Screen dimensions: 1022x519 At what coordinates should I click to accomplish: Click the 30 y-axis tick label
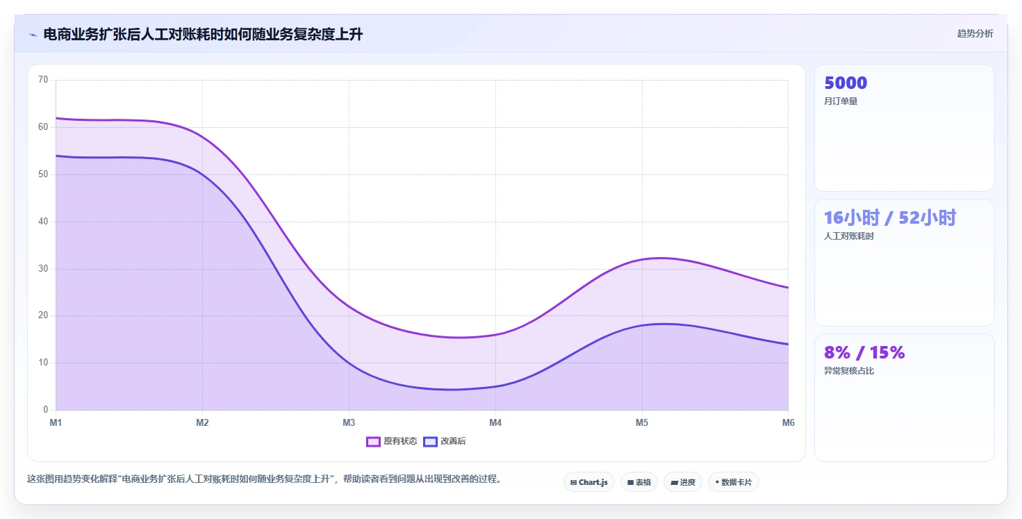pyautogui.click(x=43, y=269)
